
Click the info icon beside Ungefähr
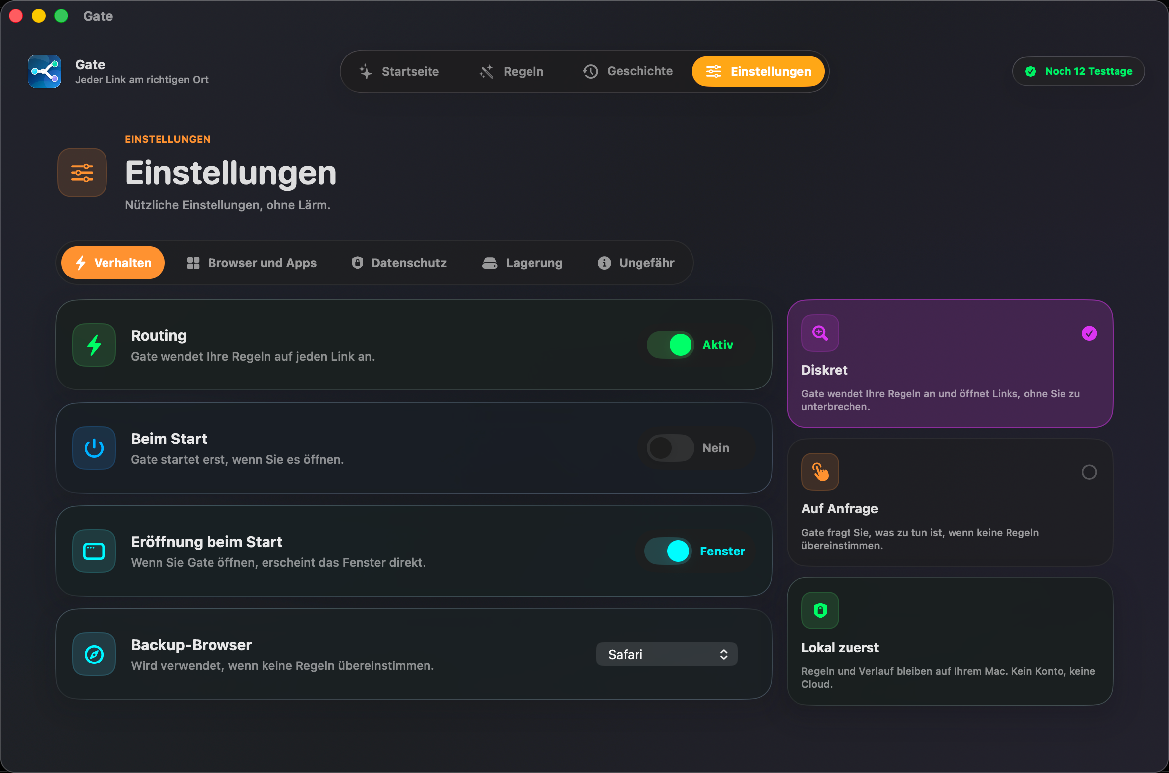[604, 263]
